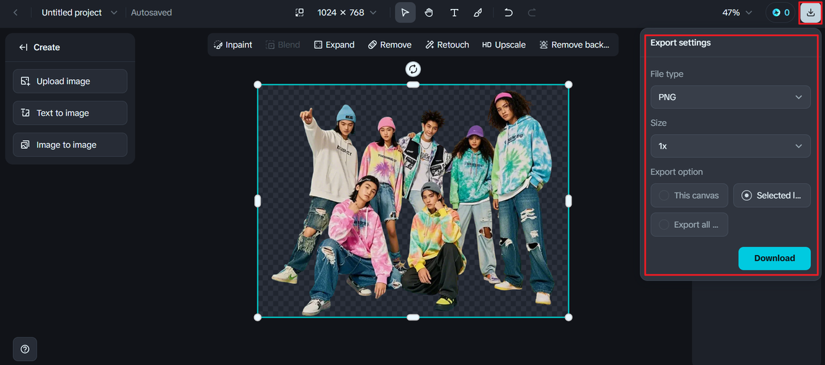Open the help question mark button

coord(25,349)
